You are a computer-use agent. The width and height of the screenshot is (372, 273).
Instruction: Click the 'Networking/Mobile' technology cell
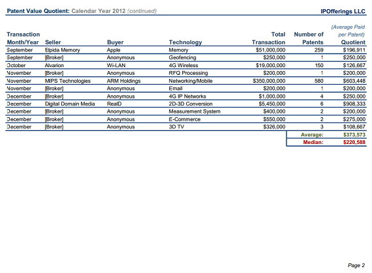[x=191, y=81]
